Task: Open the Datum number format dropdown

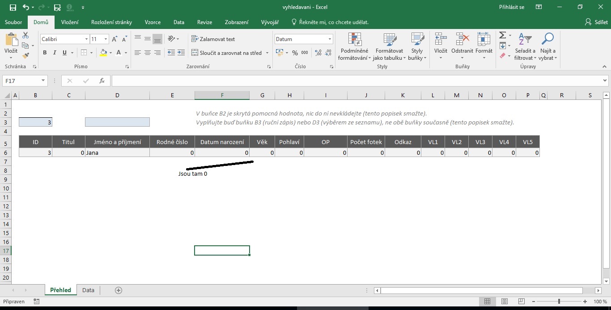Action: pos(330,39)
